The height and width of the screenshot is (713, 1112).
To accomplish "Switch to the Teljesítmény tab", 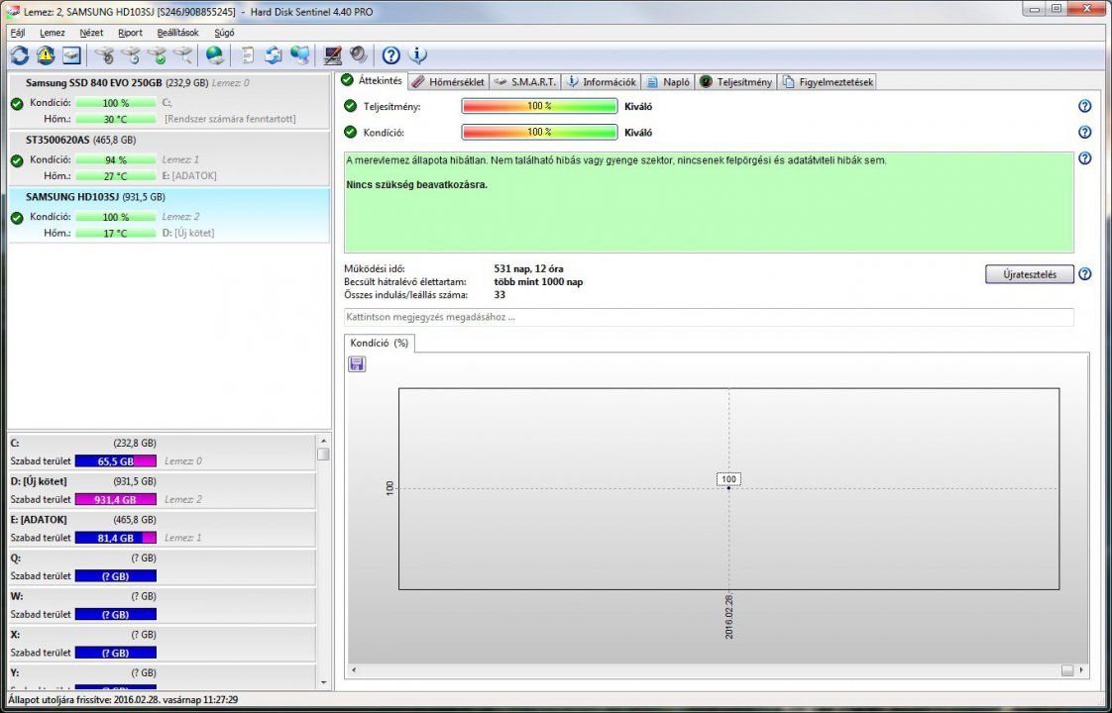I will [x=735, y=82].
